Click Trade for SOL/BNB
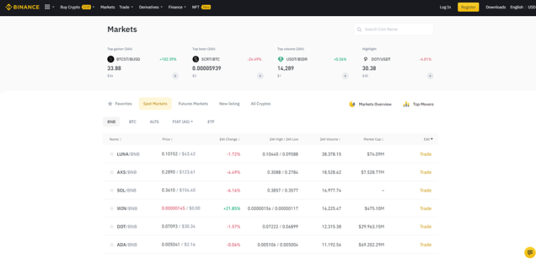 click(425, 191)
